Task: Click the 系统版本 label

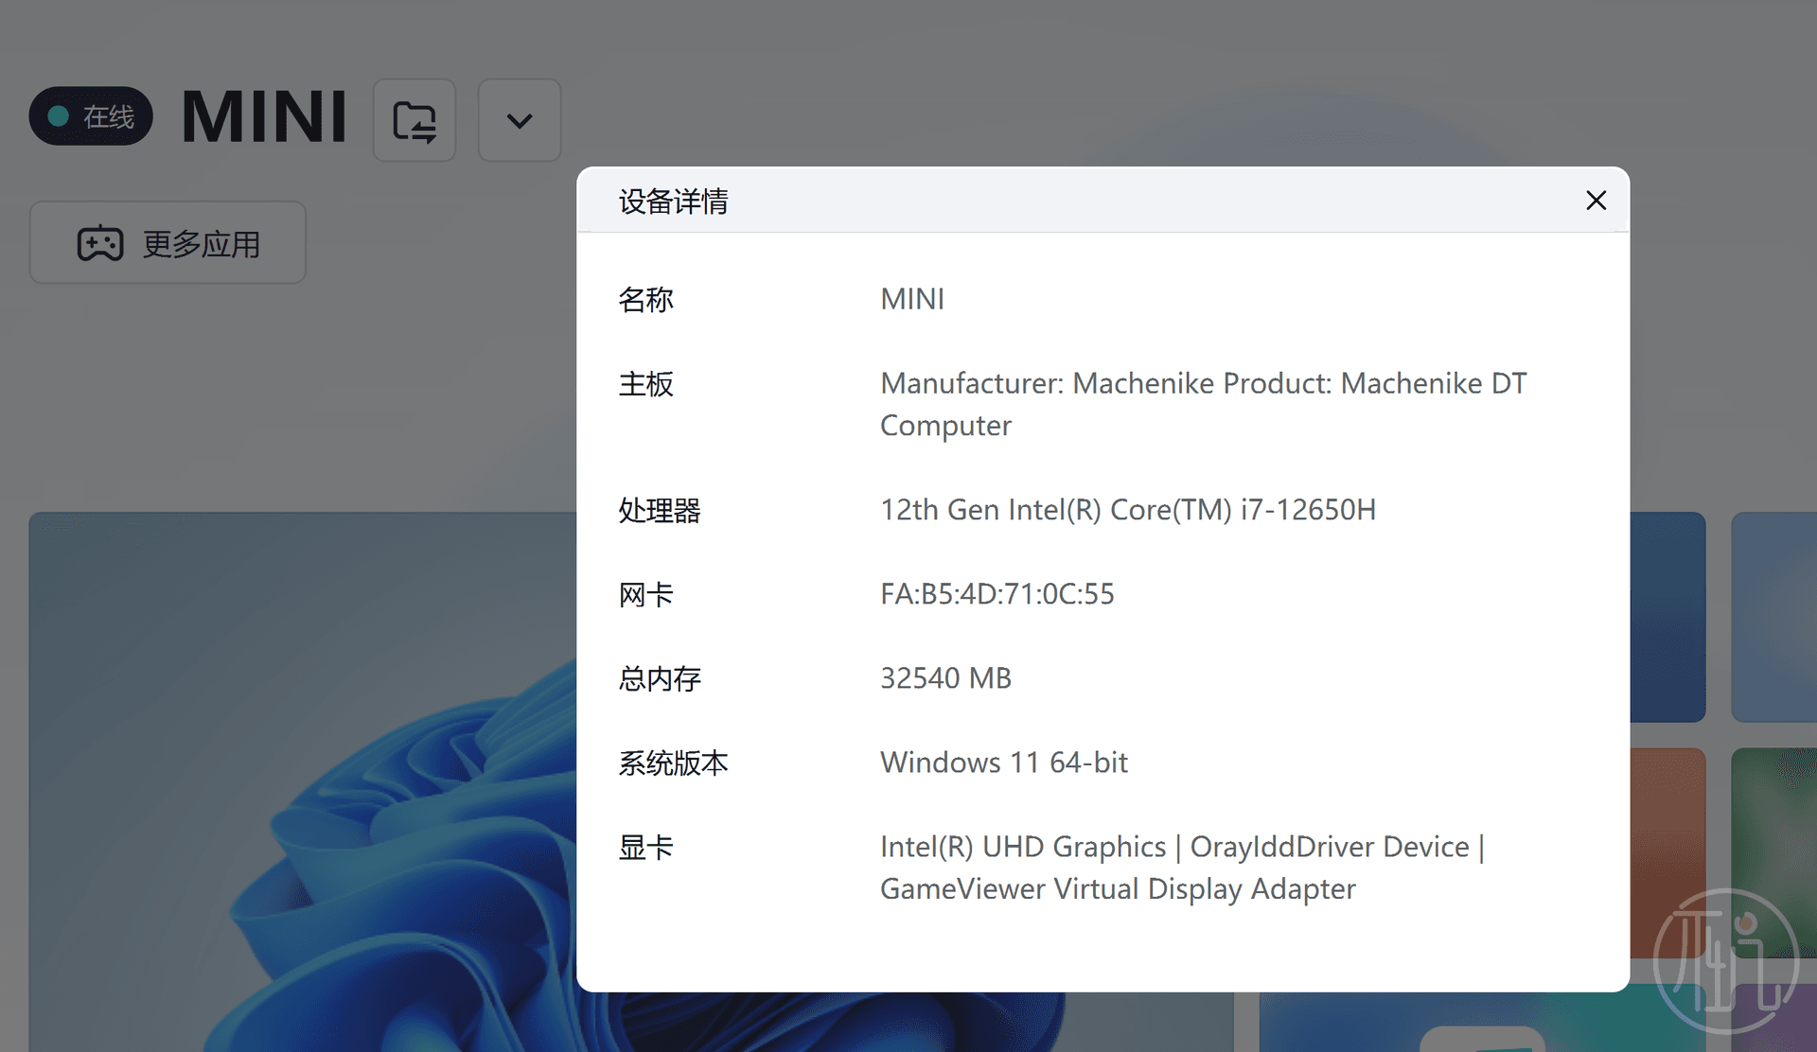Action: 673,763
